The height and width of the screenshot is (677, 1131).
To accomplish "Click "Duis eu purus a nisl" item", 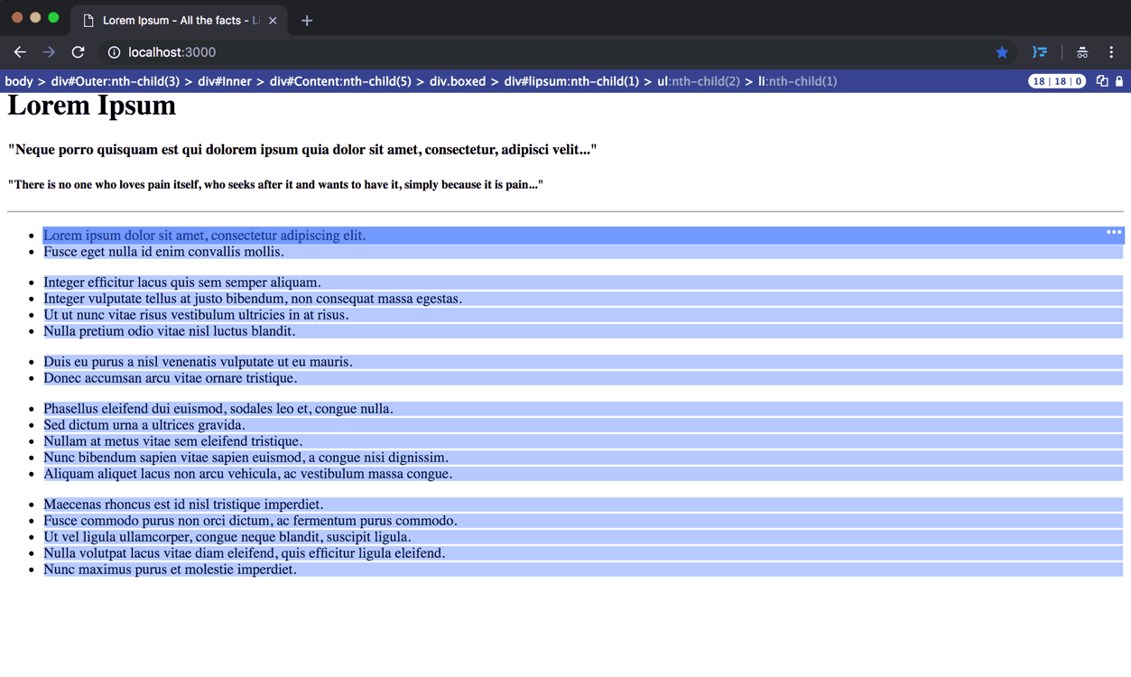I will [583, 362].
